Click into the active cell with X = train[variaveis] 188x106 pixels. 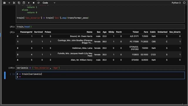pyautogui.click(x=100, y=75)
